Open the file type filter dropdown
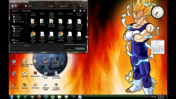 click(75, 46)
